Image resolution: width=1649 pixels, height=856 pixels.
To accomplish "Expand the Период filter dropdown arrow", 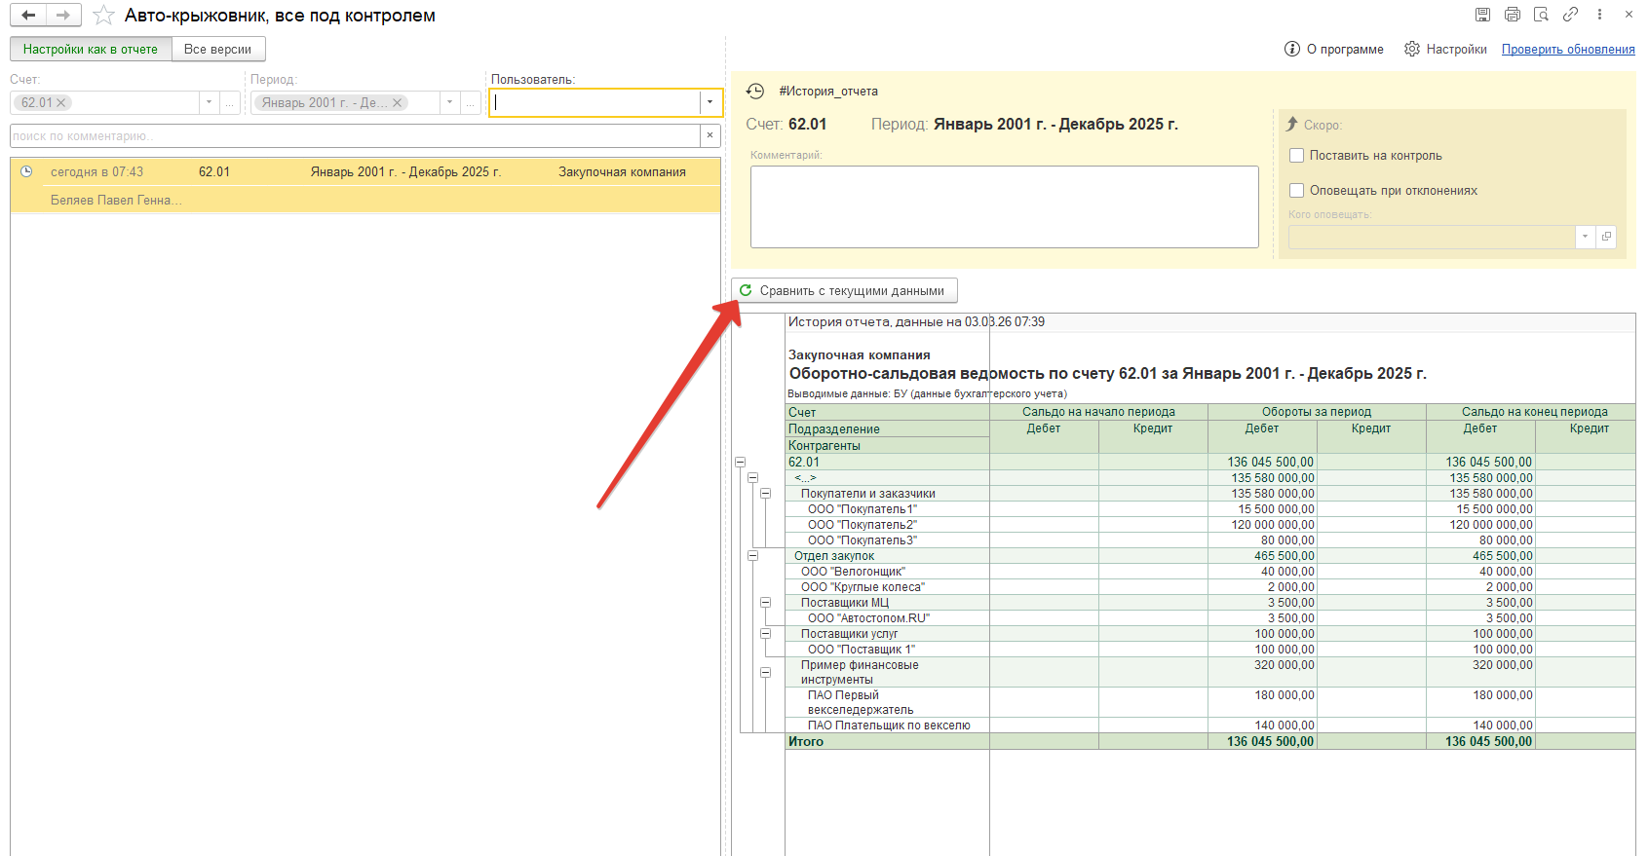I will (449, 102).
